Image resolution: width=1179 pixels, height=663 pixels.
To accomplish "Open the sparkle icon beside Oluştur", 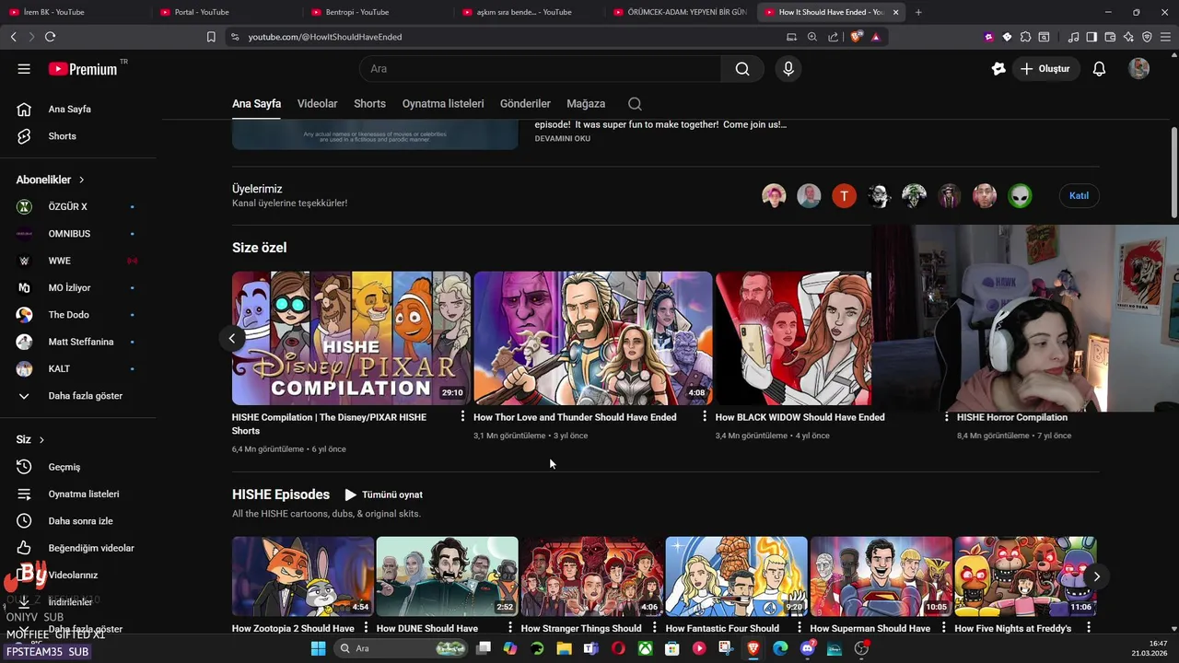I will pos(998,69).
